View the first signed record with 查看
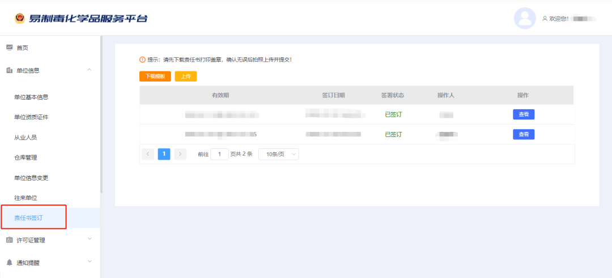This screenshot has height=278, width=612. click(x=524, y=114)
